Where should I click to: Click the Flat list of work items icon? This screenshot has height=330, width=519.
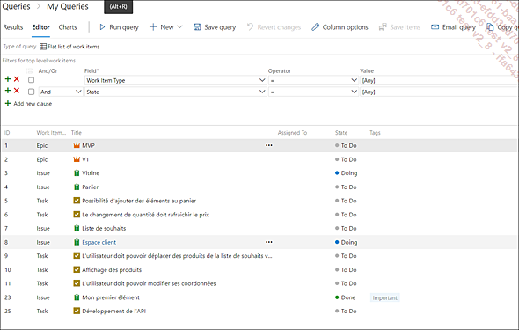click(x=43, y=47)
